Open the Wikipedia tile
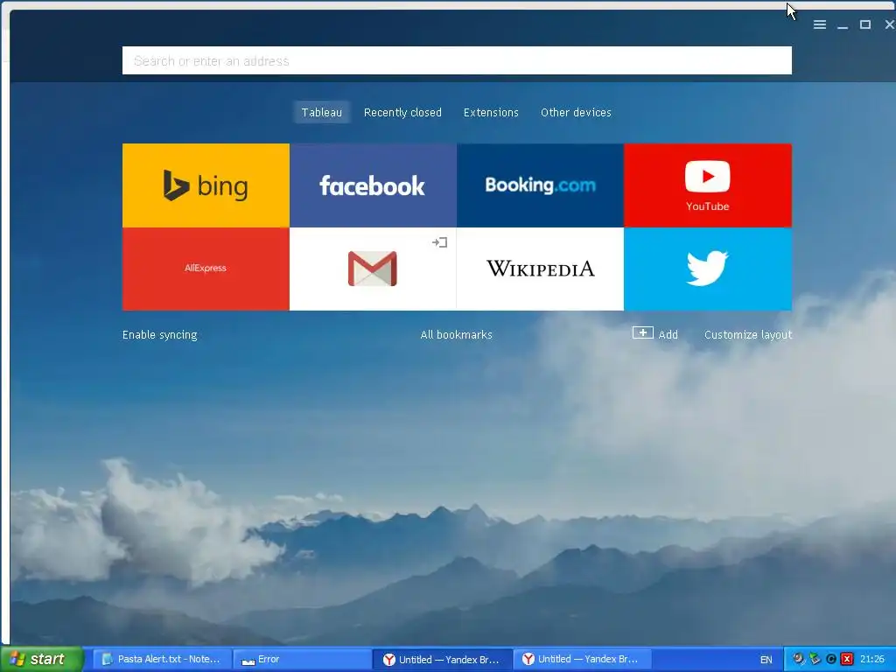This screenshot has height=672, width=896. point(540,269)
